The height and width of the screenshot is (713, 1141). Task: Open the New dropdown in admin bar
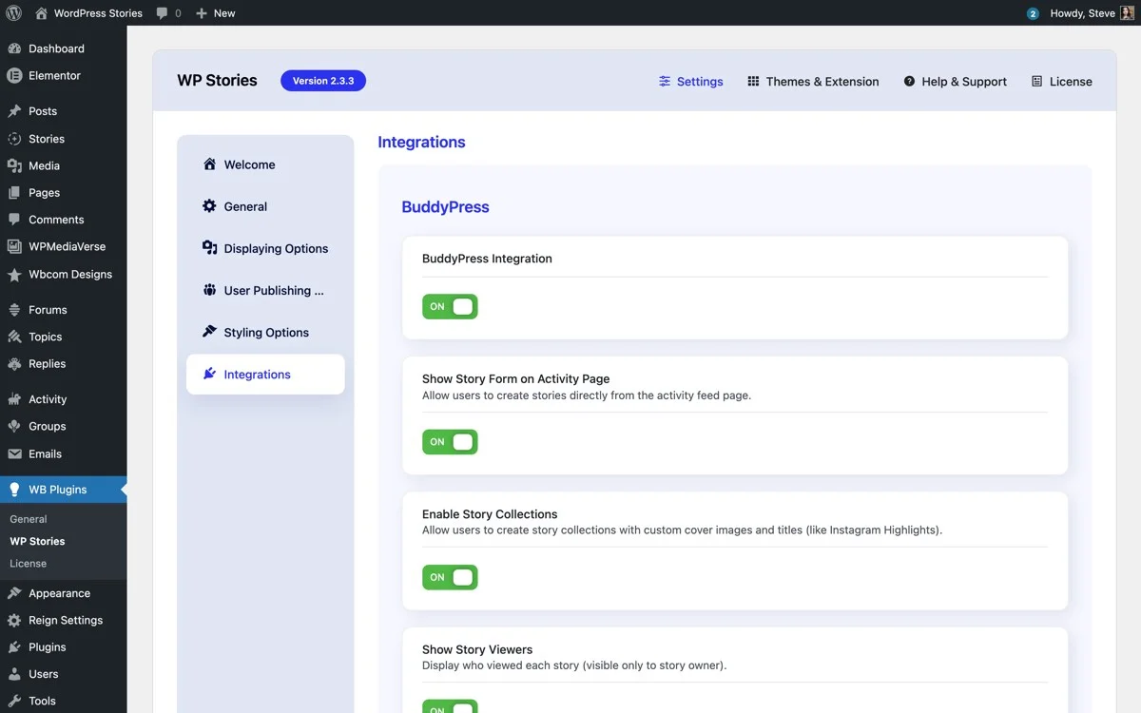pos(215,13)
